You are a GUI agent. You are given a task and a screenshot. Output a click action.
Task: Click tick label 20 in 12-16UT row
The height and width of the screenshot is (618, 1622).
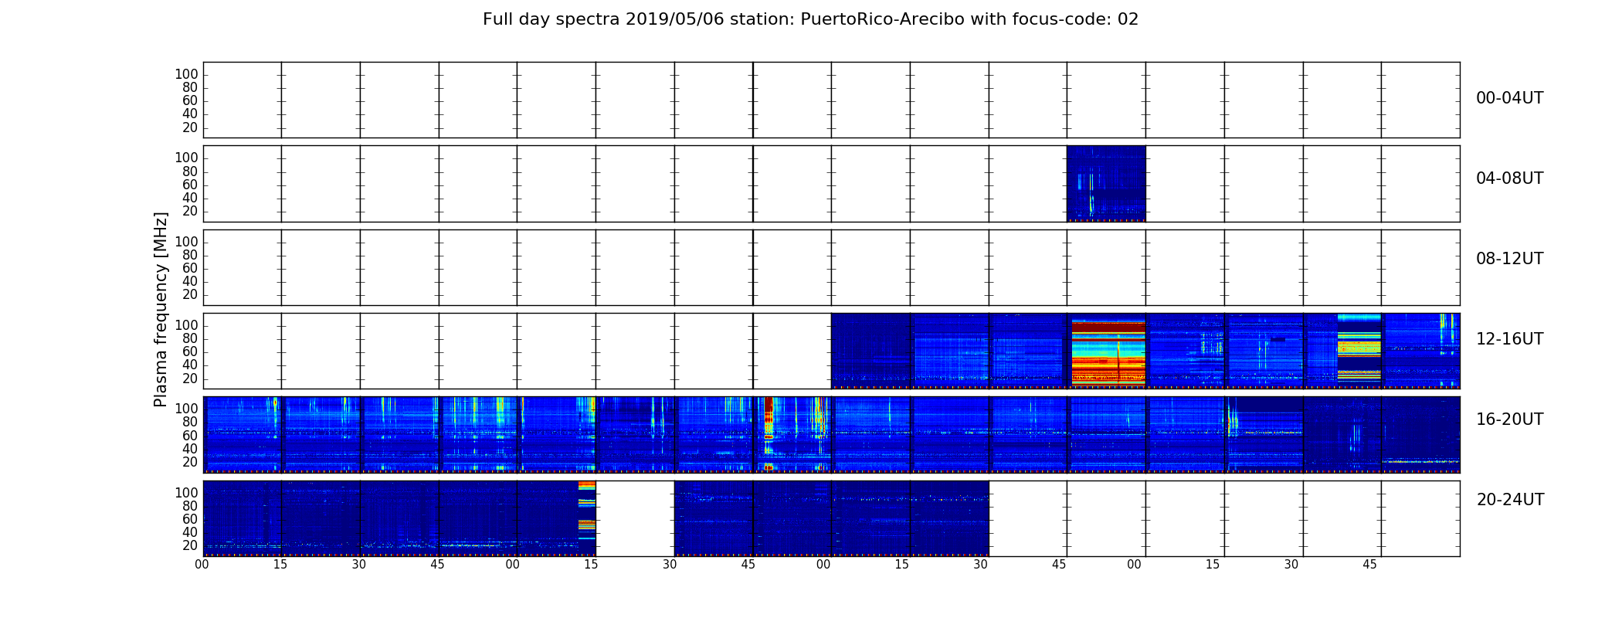(190, 379)
